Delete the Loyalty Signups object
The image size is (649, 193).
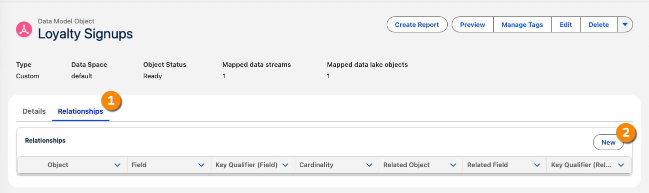point(599,24)
